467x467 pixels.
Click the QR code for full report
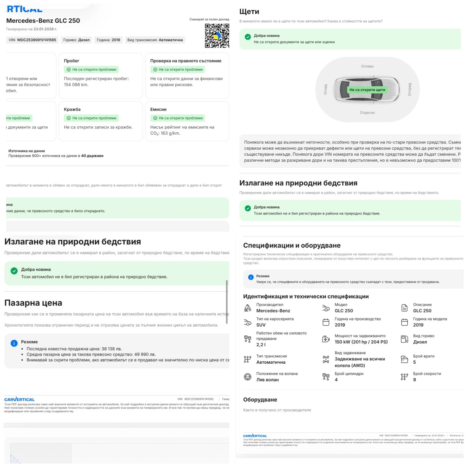coord(217,36)
